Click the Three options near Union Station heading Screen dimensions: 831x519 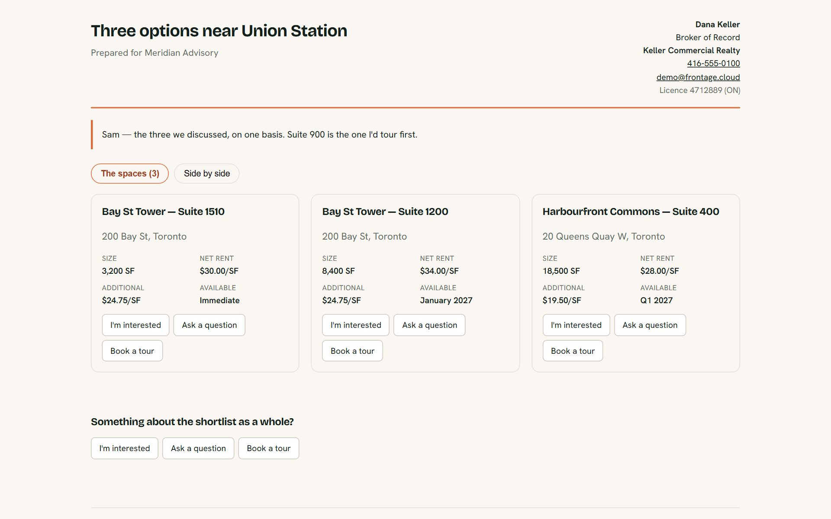(x=219, y=31)
